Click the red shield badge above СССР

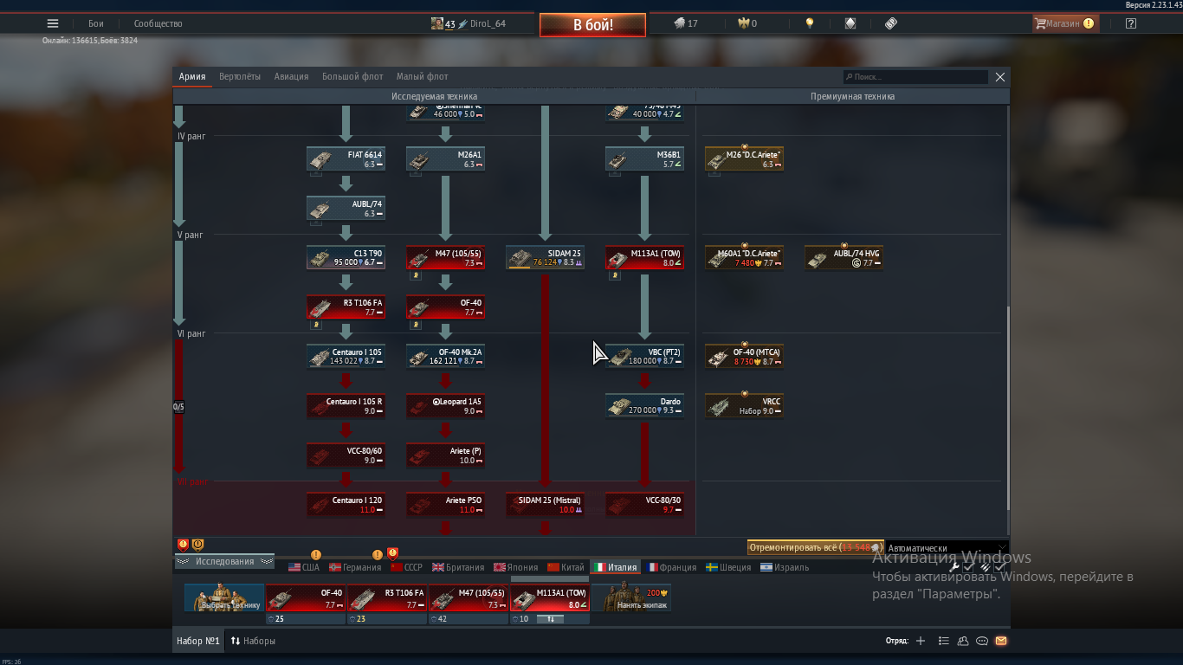(x=392, y=552)
